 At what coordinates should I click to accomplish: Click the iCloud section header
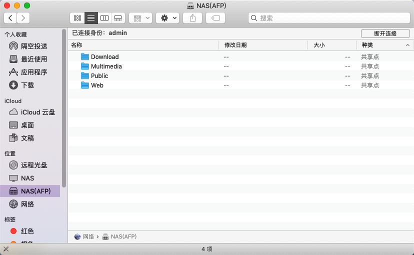click(x=13, y=101)
